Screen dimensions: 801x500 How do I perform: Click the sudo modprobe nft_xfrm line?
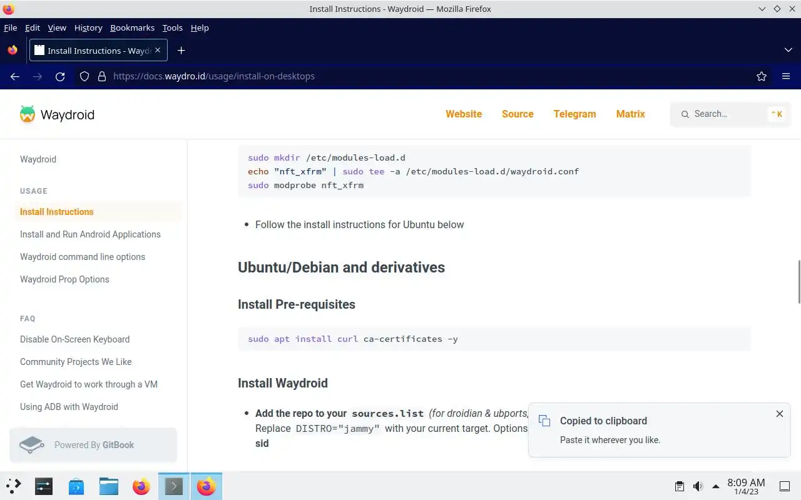pyautogui.click(x=305, y=185)
